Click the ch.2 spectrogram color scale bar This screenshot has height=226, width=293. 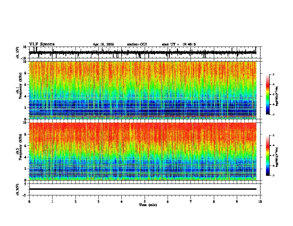pyautogui.click(x=268, y=155)
